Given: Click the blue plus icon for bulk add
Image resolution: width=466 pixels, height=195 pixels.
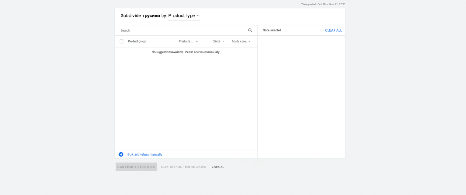Looking at the screenshot, I should coord(121,155).
